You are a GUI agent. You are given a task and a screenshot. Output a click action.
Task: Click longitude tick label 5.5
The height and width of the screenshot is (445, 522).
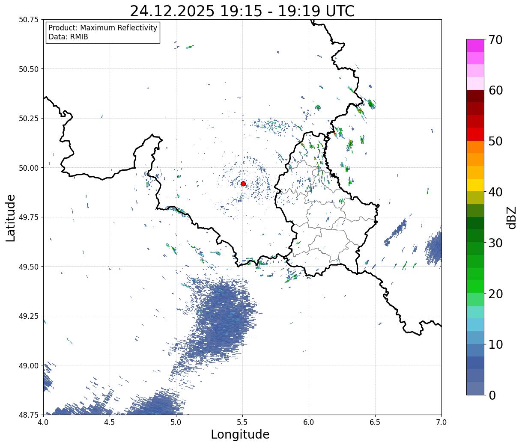point(242,422)
